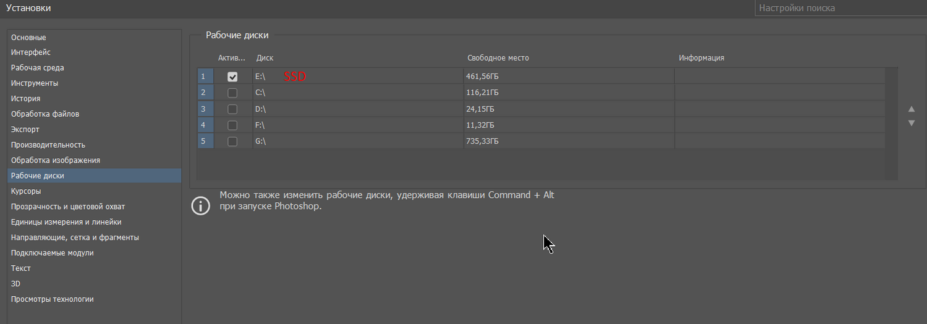Enable the F:\ scratch disk checkbox
Image resolution: width=927 pixels, height=324 pixels.
(232, 125)
